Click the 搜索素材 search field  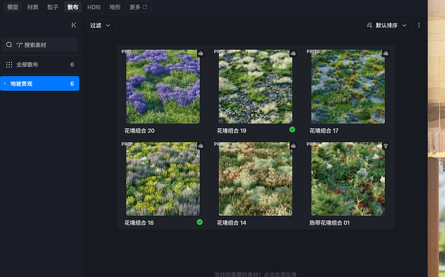(x=40, y=45)
